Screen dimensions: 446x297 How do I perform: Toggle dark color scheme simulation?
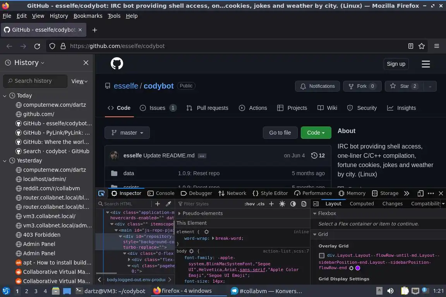point(293,204)
